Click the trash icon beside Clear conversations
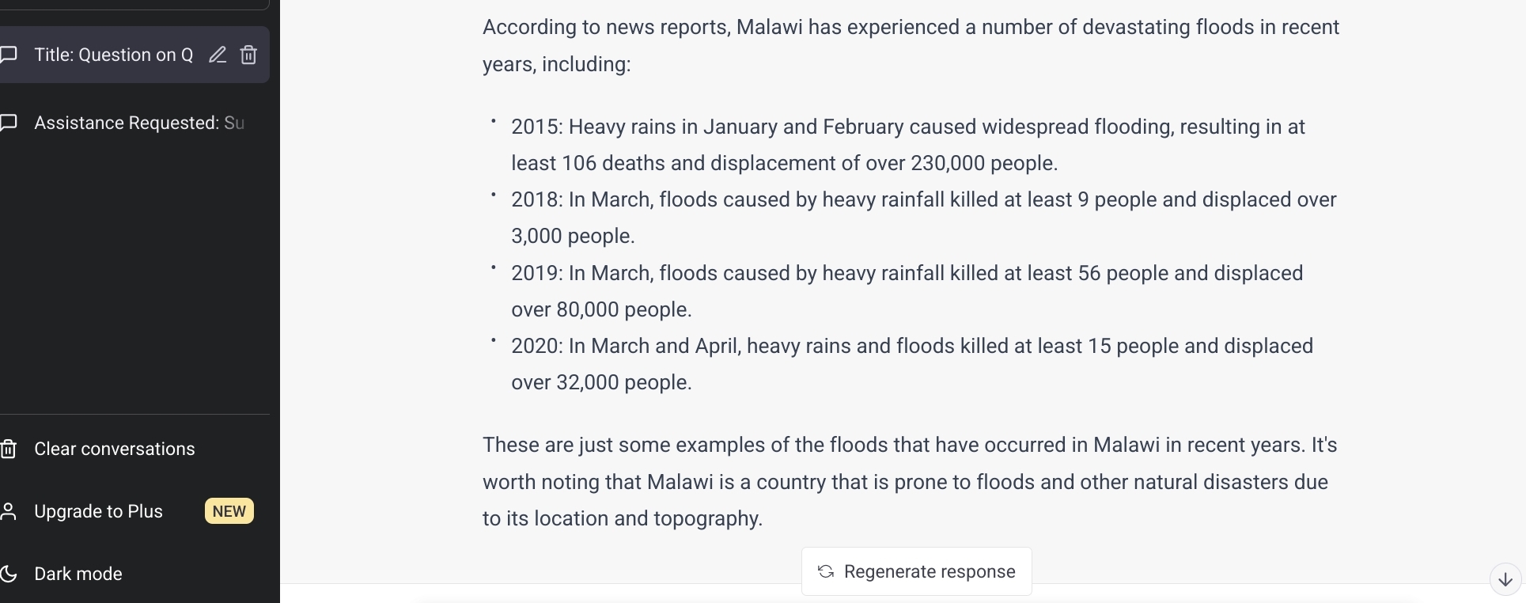 9,449
